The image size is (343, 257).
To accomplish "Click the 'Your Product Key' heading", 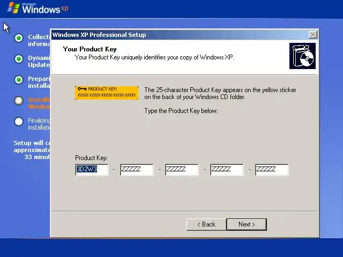I will (90, 49).
